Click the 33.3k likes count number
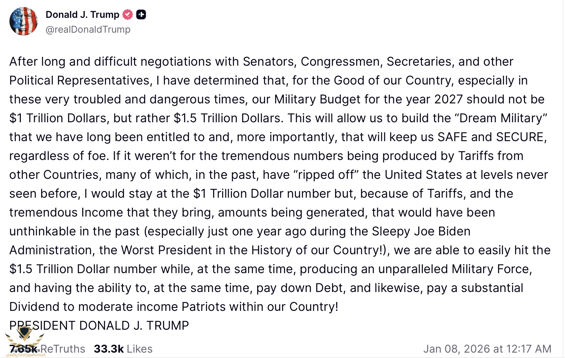The width and height of the screenshot is (565, 358). click(x=108, y=349)
